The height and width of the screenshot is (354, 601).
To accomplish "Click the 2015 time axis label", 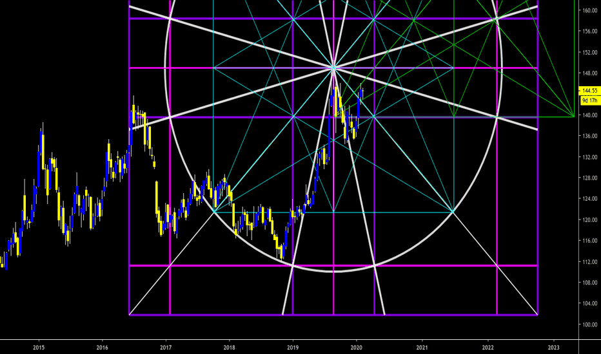I will (39, 348).
